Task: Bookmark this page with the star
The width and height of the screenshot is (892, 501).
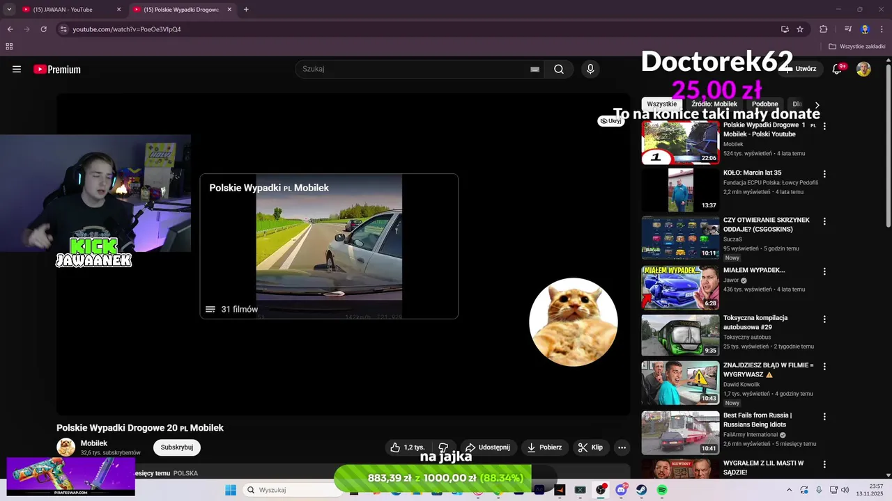Action: pyautogui.click(x=800, y=29)
